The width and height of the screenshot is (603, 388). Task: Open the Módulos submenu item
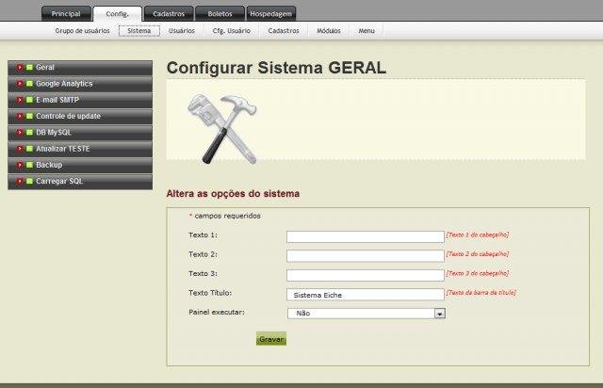click(329, 31)
